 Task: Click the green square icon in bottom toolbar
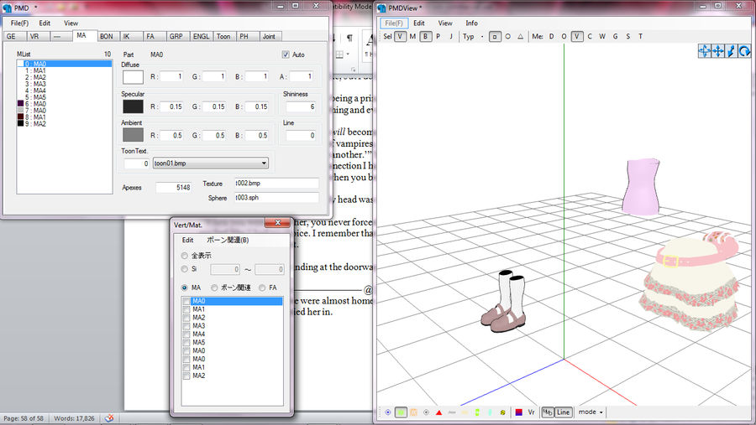tap(402, 412)
